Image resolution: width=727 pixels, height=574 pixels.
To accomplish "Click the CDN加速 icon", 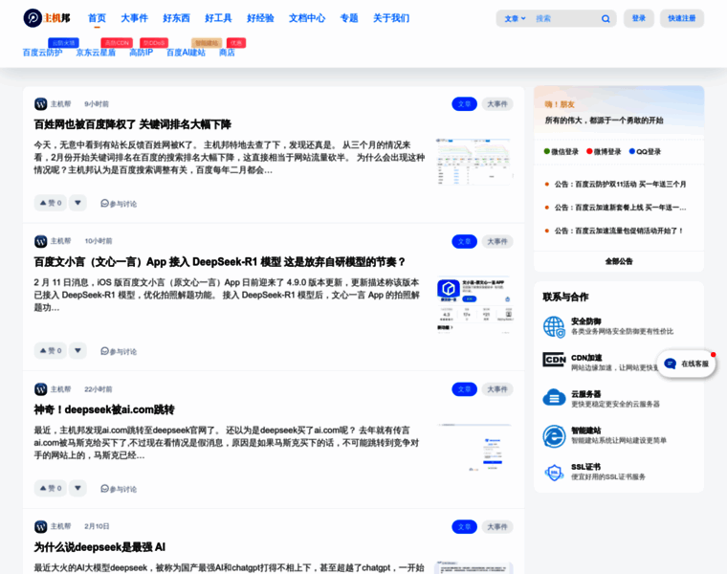I will coord(554,360).
